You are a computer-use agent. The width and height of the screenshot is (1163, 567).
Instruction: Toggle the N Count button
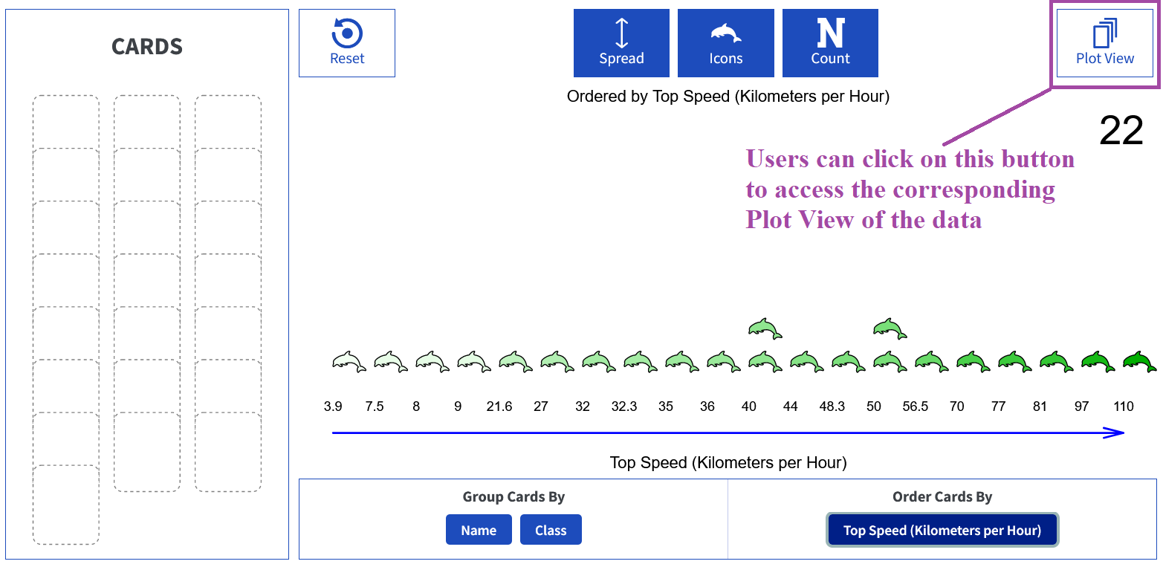click(x=830, y=43)
